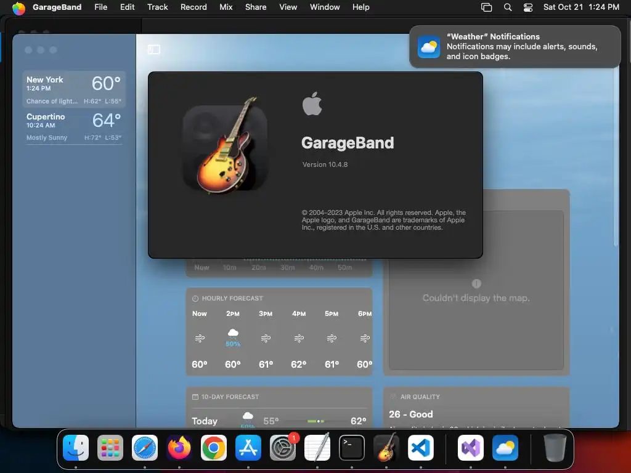Screen dimensions: 631x473
Task: Click the Now hourly forecast column
Action: tap(200, 341)
